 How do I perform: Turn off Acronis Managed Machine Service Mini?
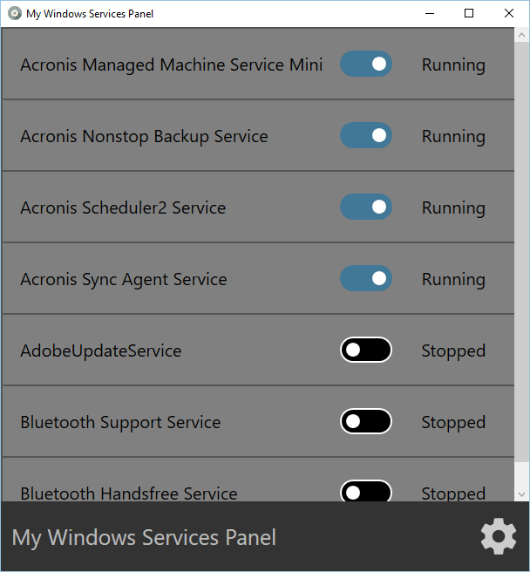pyautogui.click(x=366, y=64)
